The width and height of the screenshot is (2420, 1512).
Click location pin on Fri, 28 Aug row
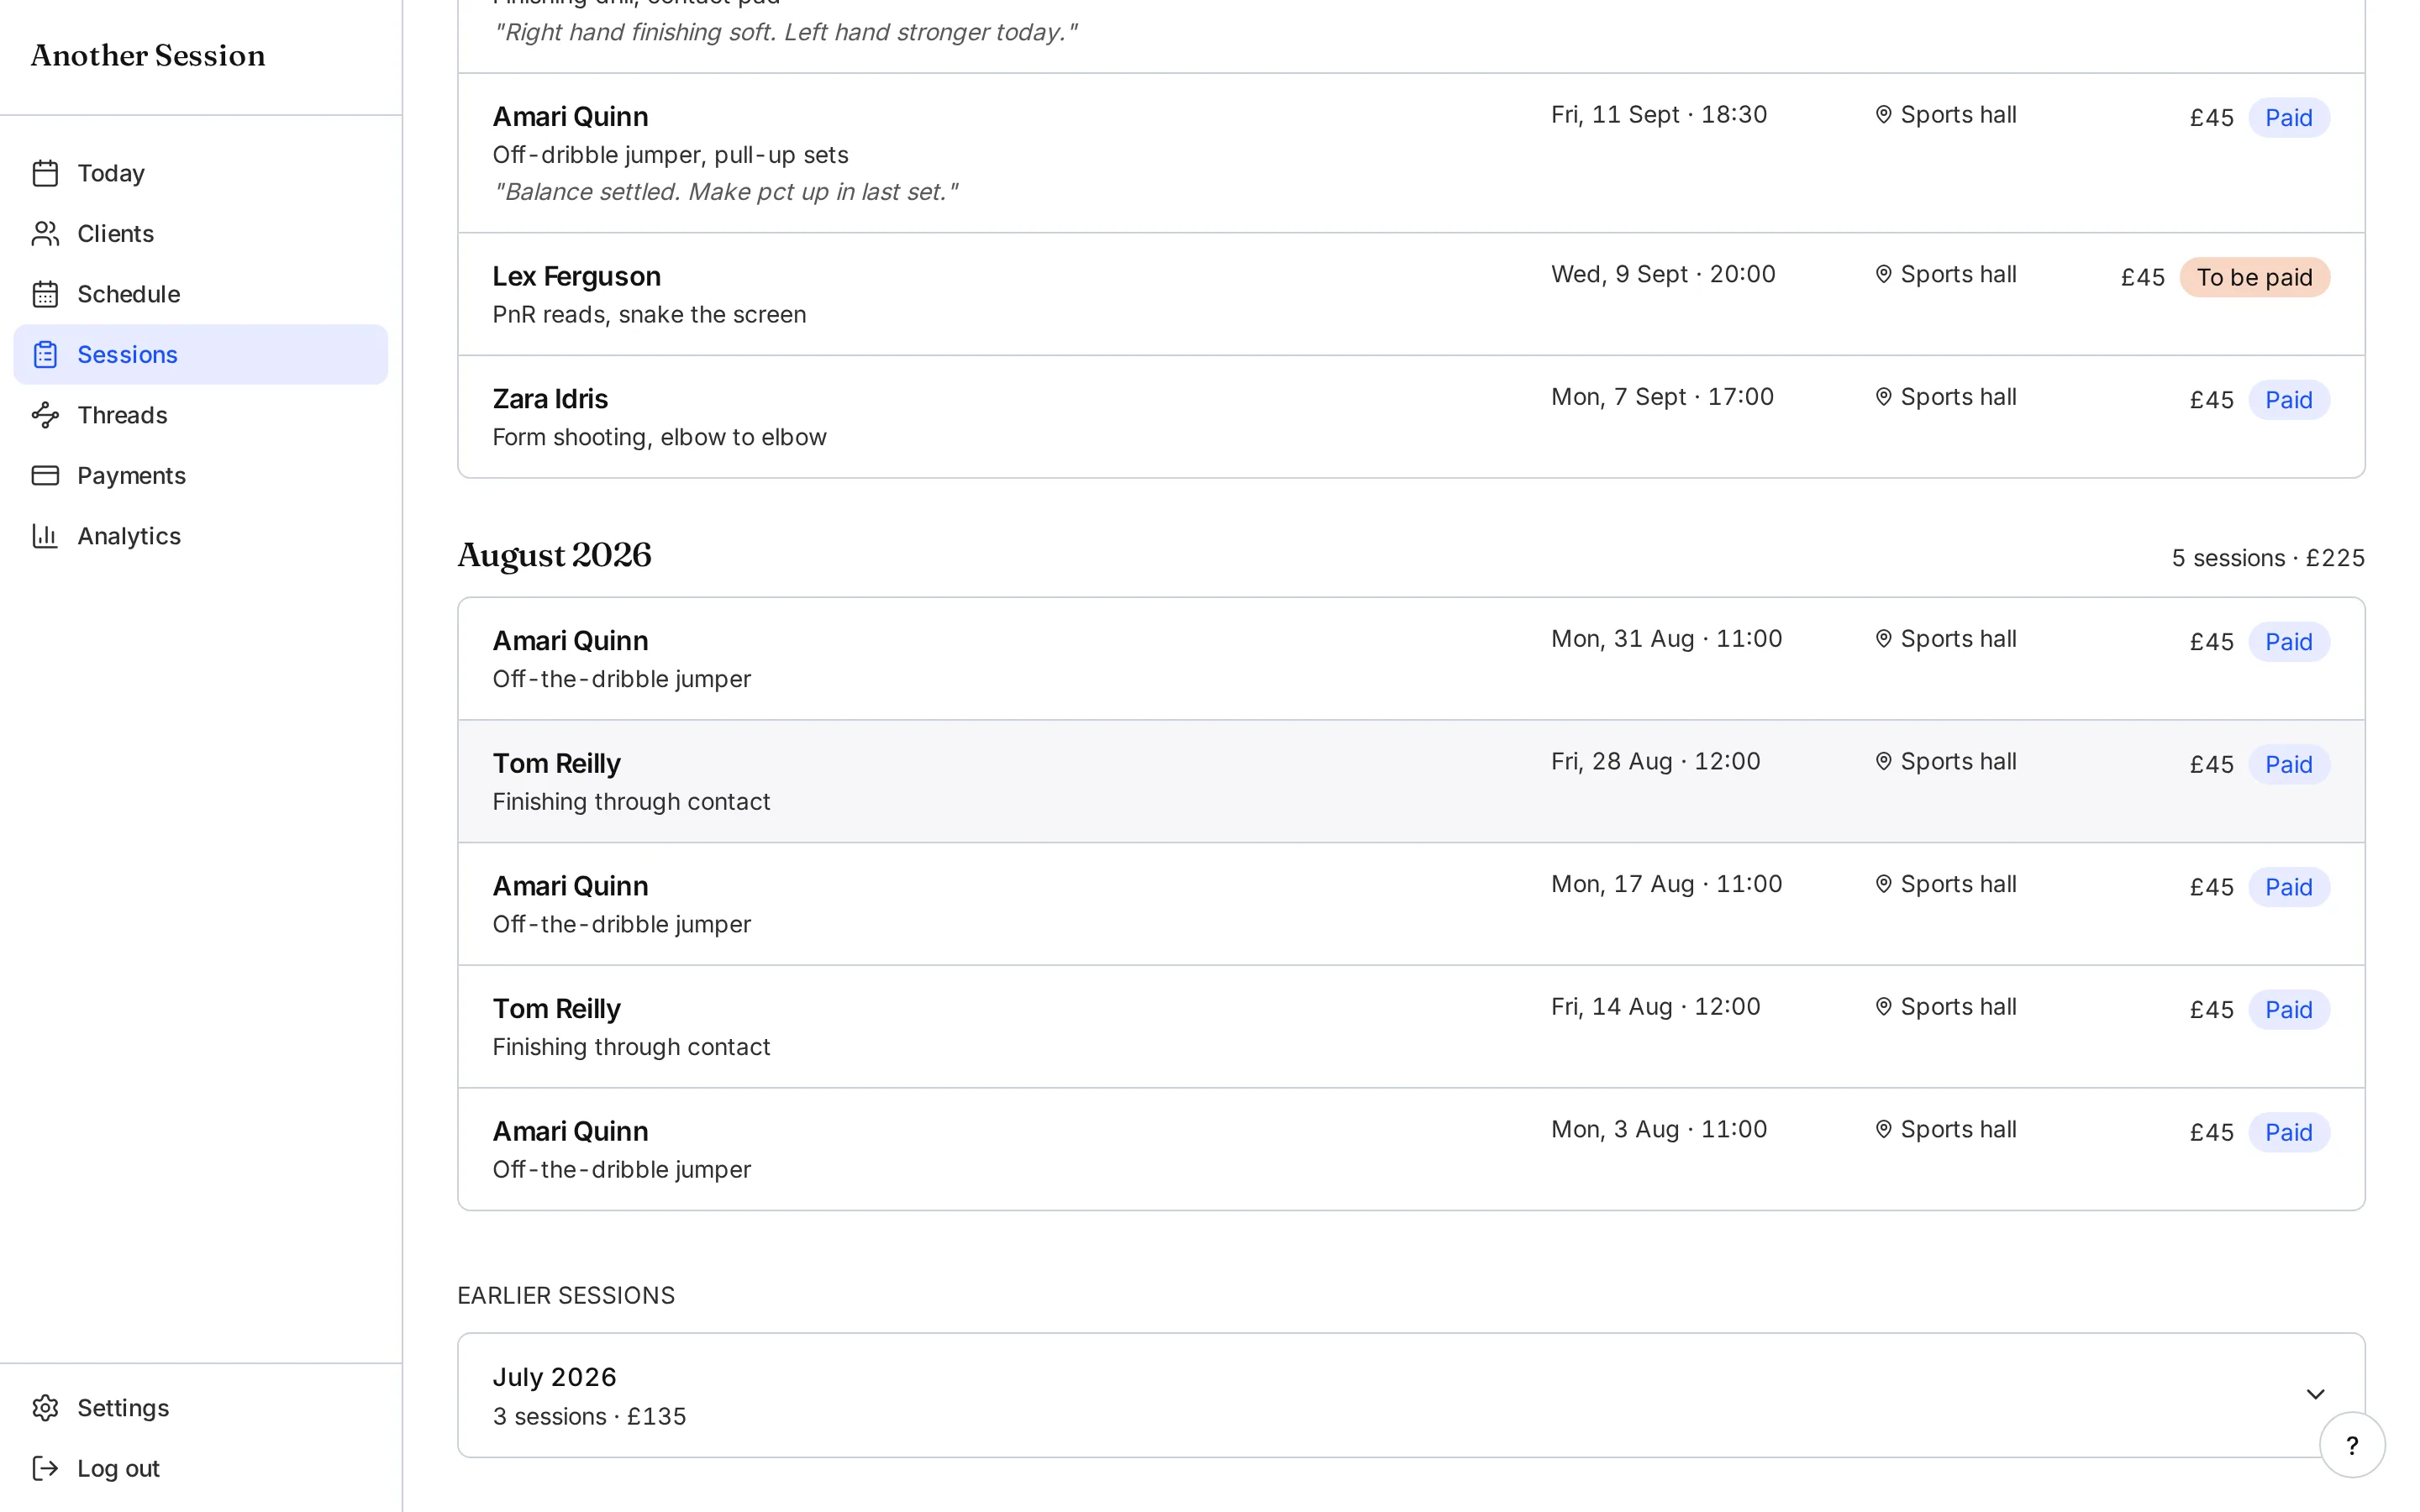point(1883,762)
